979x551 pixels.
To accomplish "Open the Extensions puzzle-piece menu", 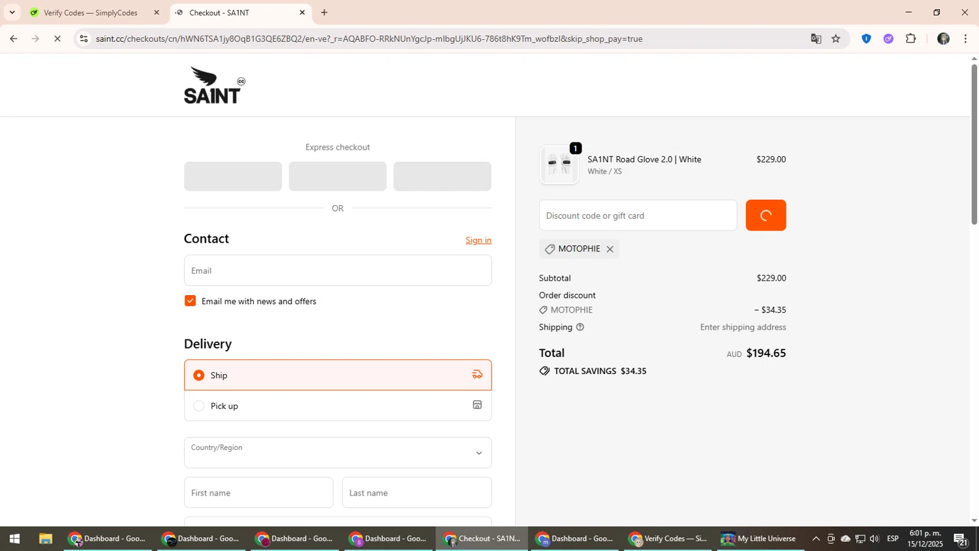I will (911, 39).
